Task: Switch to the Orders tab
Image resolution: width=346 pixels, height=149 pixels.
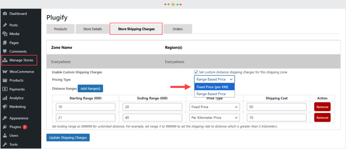Action: (x=178, y=29)
